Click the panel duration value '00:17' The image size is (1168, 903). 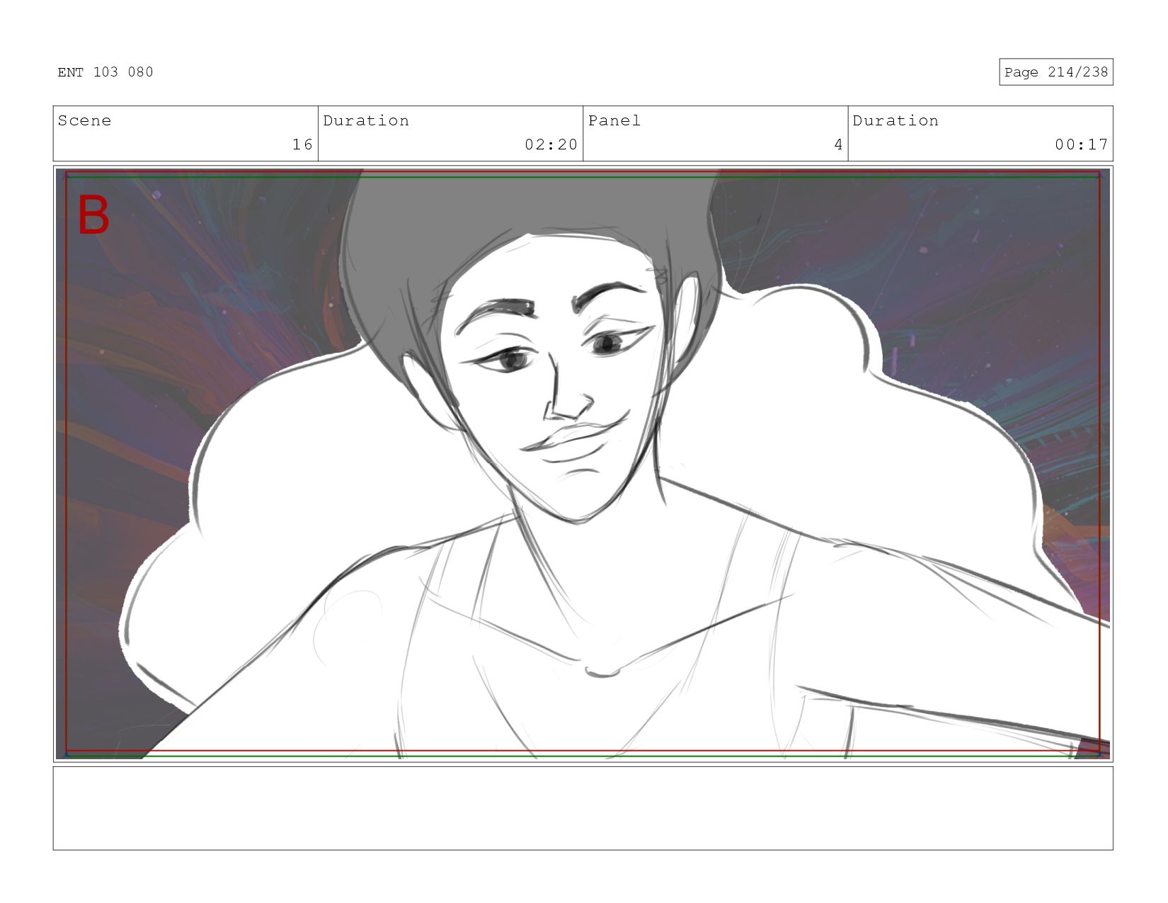click(x=1081, y=144)
